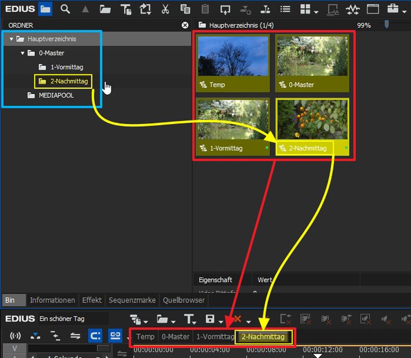
Task: Collapse the Hauptverzeichnis tree node
Action: pyautogui.click(x=12, y=39)
